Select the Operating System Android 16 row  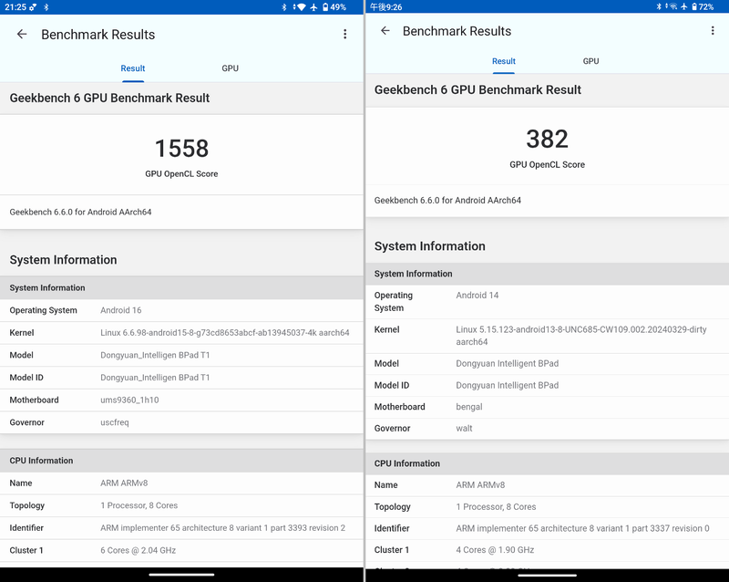pyautogui.click(x=182, y=310)
